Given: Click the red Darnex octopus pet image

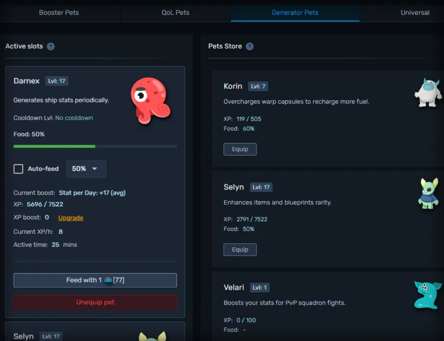Looking at the screenshot, I should click(x=150, y=101).
